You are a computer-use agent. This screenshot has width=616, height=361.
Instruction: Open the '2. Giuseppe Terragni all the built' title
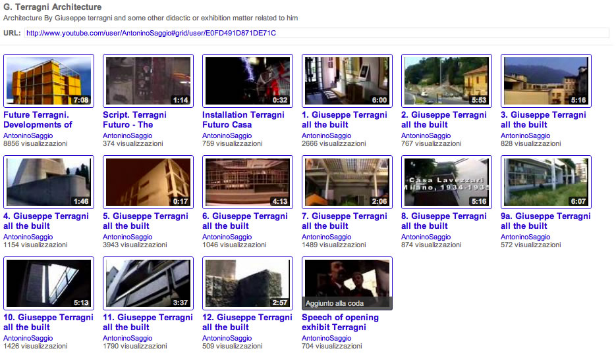pos(443,120)
